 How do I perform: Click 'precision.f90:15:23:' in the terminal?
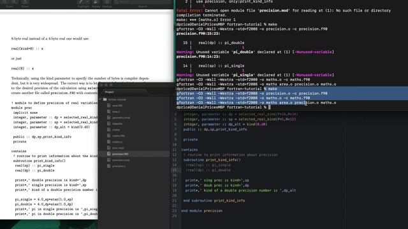[x=198, y=34]
